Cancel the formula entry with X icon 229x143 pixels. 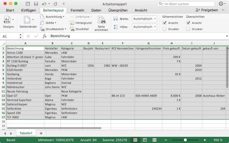pos(28,36)
